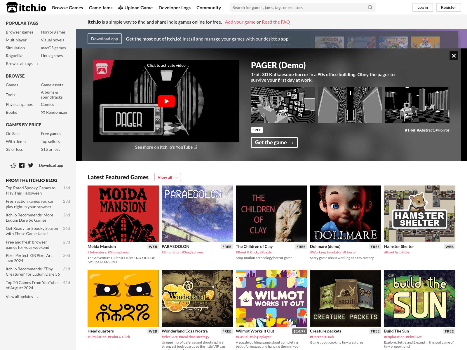467x350 pixels.
Task: Open Top Rated Spooky Games blog post
Action: [31, 190]
